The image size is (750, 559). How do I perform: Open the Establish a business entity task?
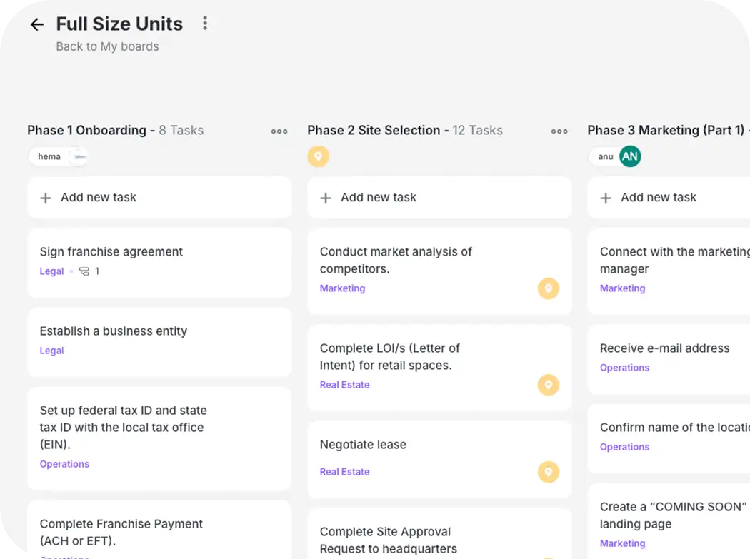tap(159, 342)
